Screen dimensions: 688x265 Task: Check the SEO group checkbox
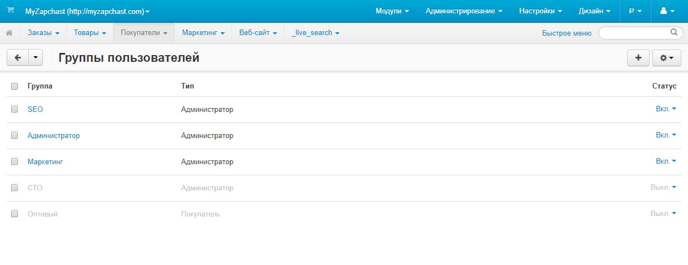[14, 110]
